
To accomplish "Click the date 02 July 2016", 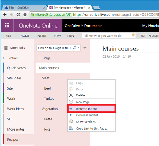I will 111,56.
